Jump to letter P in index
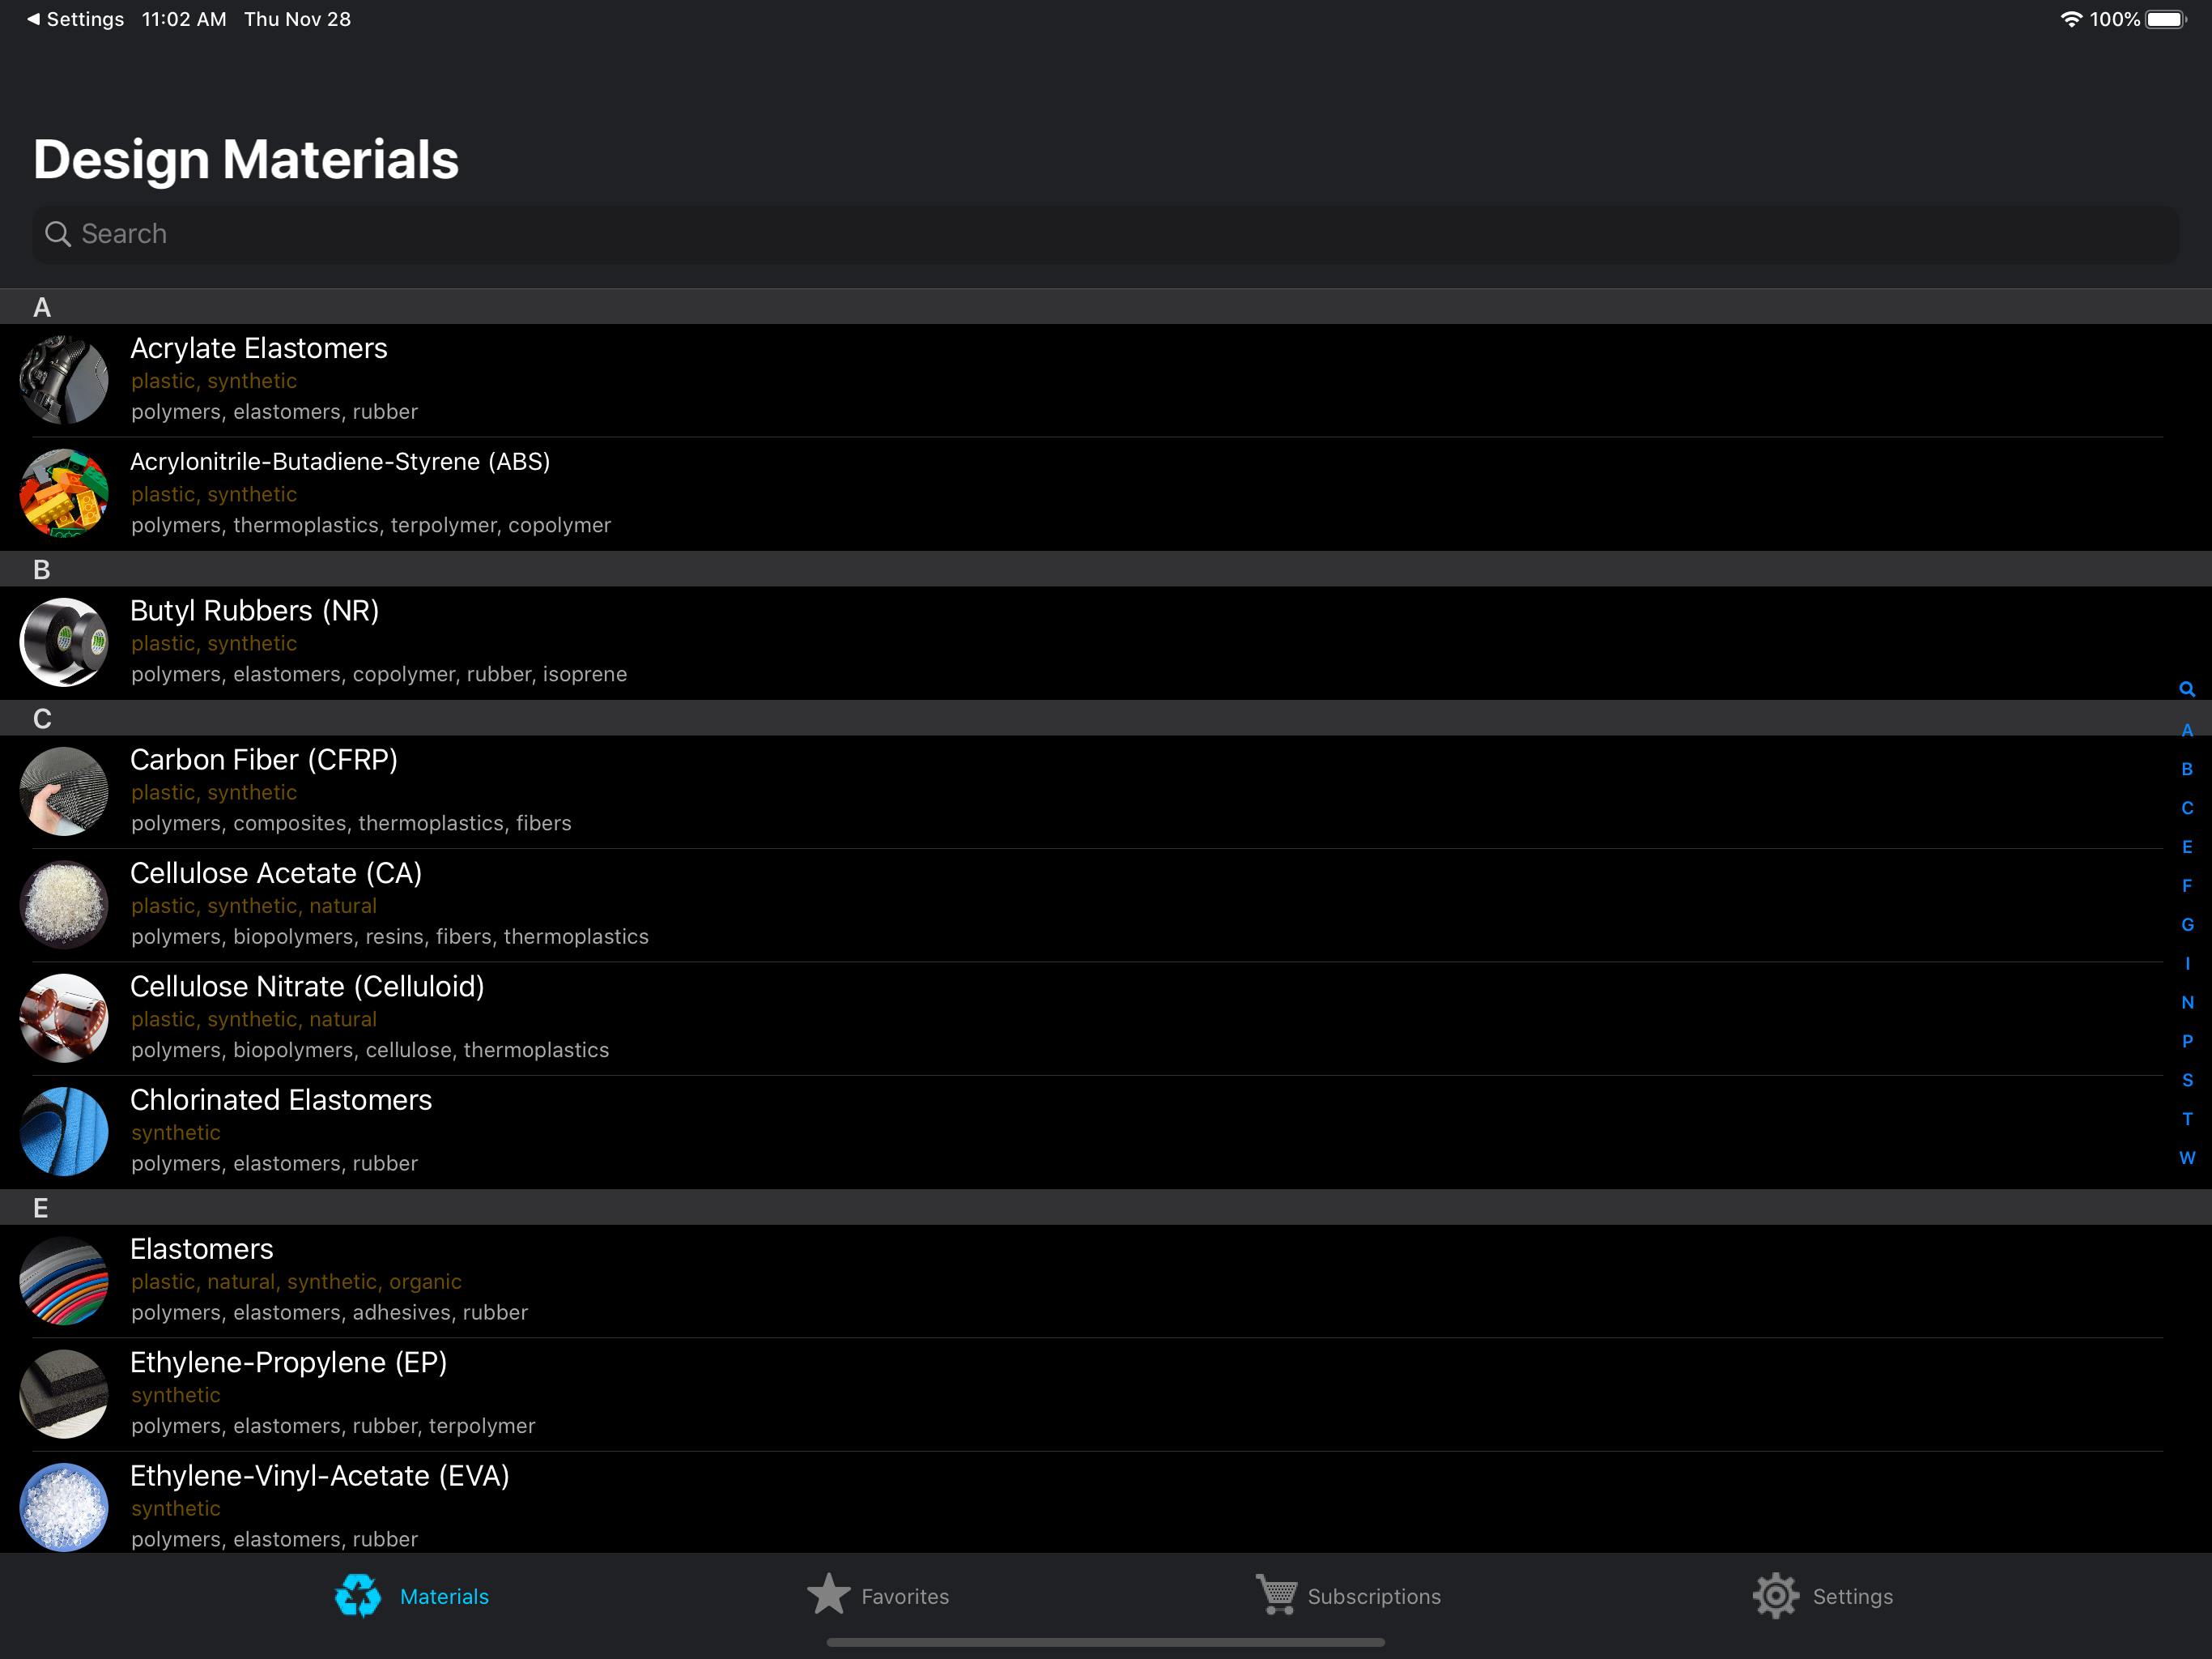2212x1659 pixels. (x=2186, y=1042)
